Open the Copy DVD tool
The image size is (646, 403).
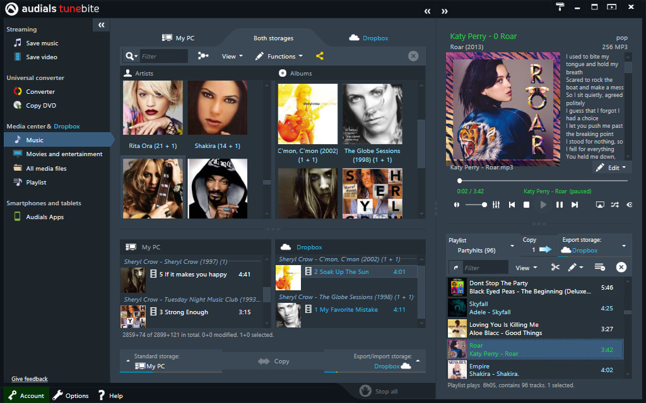[x=40, y=105]
